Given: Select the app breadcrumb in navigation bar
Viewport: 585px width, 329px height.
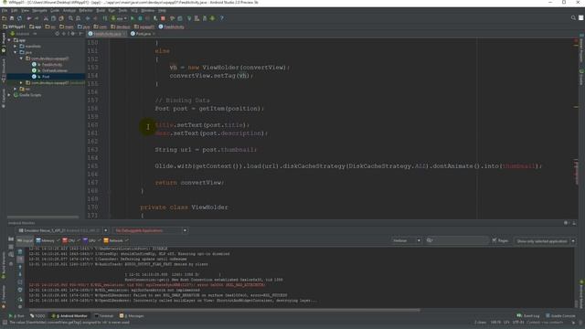Looking at the screenshot, I should 36,27.
